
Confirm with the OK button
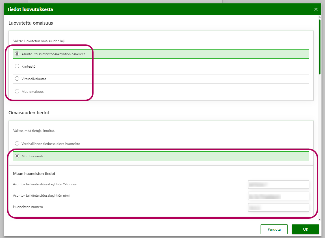pyautogui.click(x=305, y=229)
